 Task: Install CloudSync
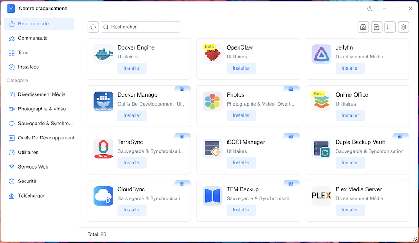pos(132,210)
